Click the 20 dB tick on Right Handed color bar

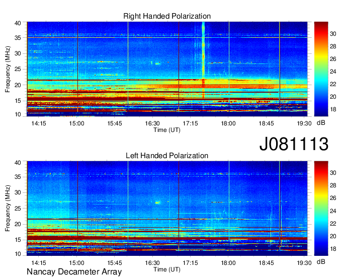tap(333, 97)
